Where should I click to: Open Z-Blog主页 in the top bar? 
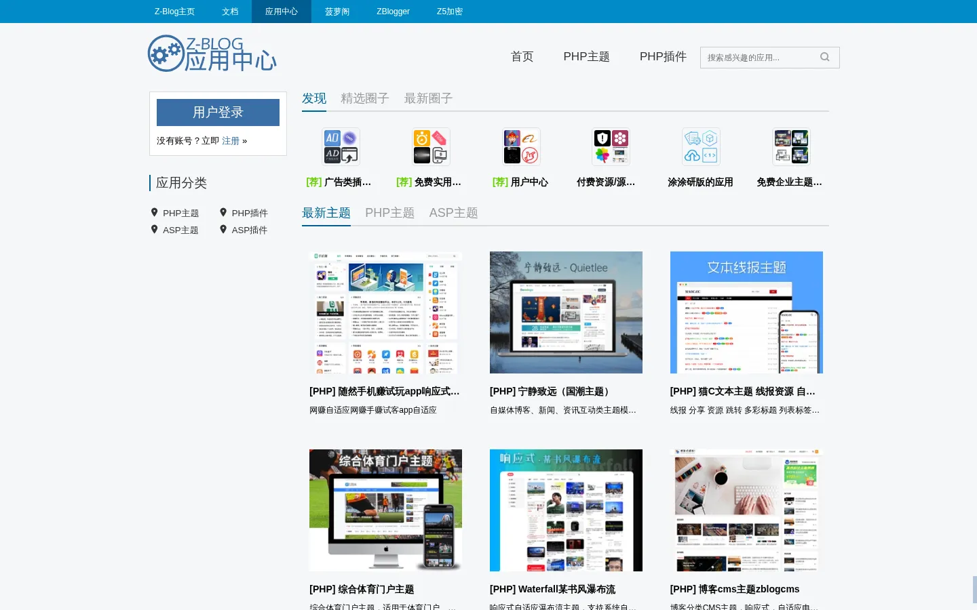[174, 12]
